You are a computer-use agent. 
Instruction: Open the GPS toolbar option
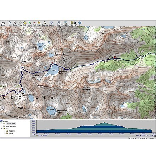pyautogui.click(x=76, y=23)
